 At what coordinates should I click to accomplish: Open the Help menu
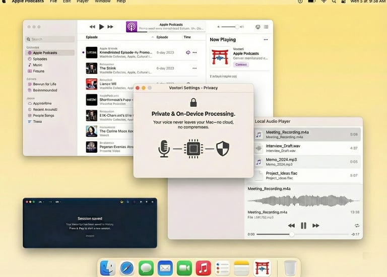coord(121,1)
